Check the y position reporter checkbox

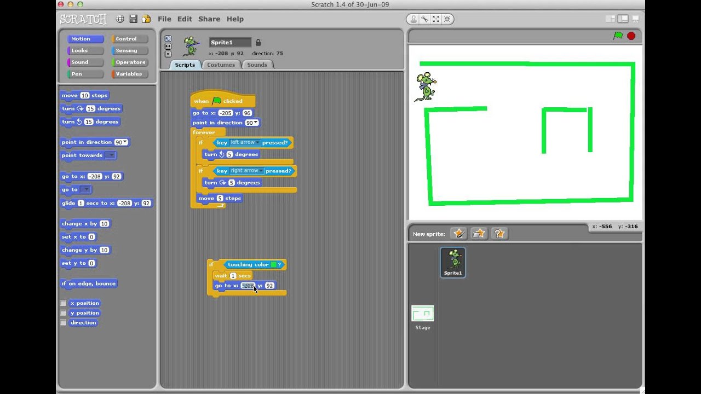[63, 313]
